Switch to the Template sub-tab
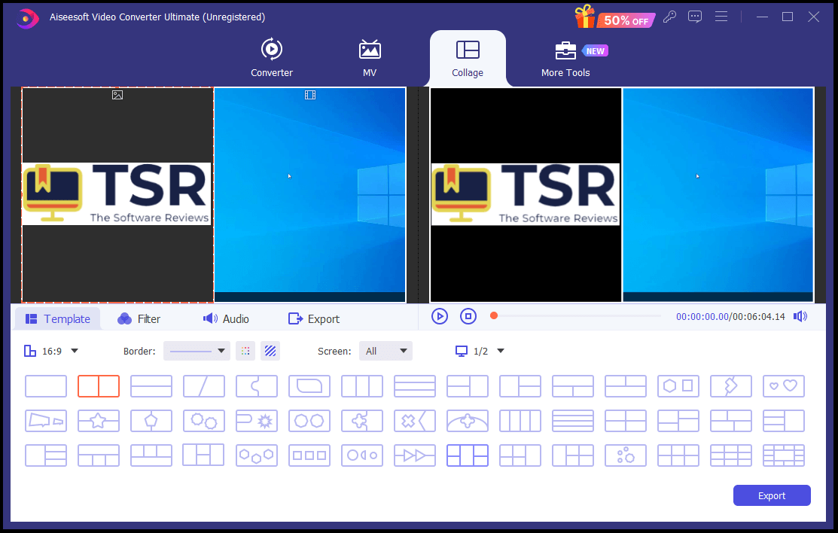 [x=58, y=318]
